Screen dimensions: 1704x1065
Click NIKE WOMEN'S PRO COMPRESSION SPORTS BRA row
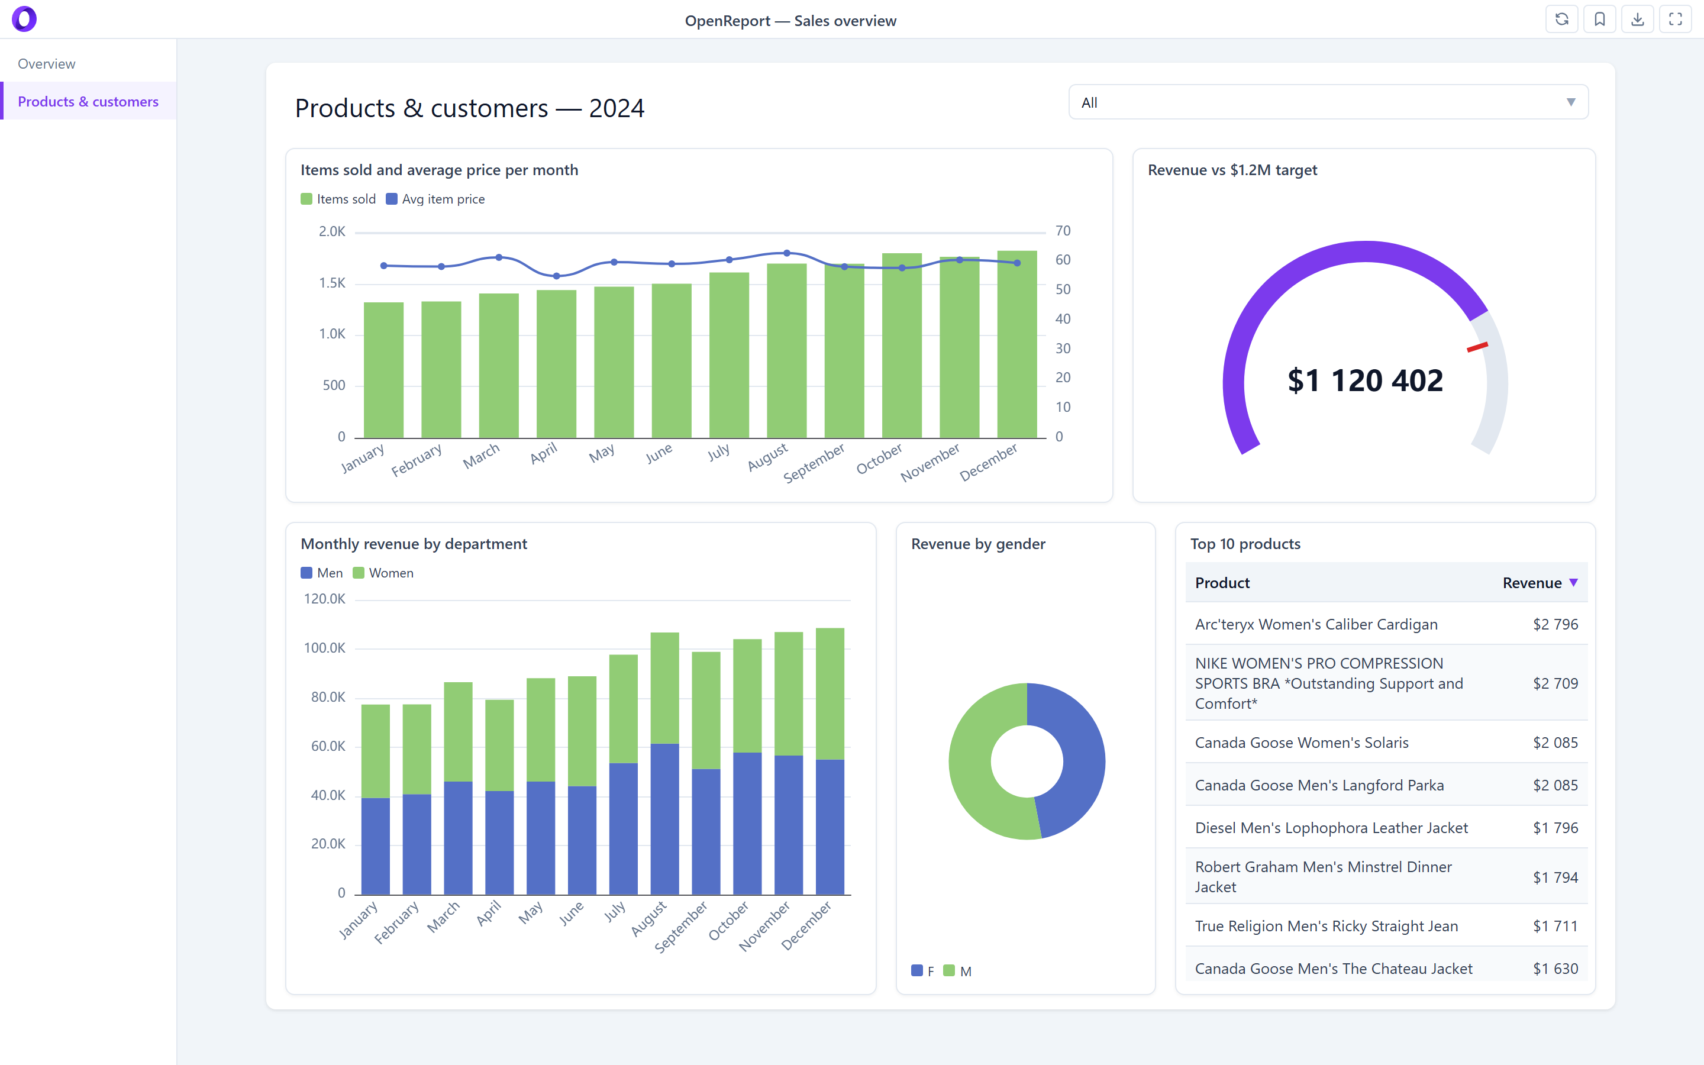tap(1386, 683)
